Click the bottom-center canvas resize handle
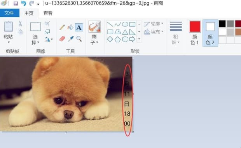The width and height of the screenshot is (241, 148). [66, 132]
